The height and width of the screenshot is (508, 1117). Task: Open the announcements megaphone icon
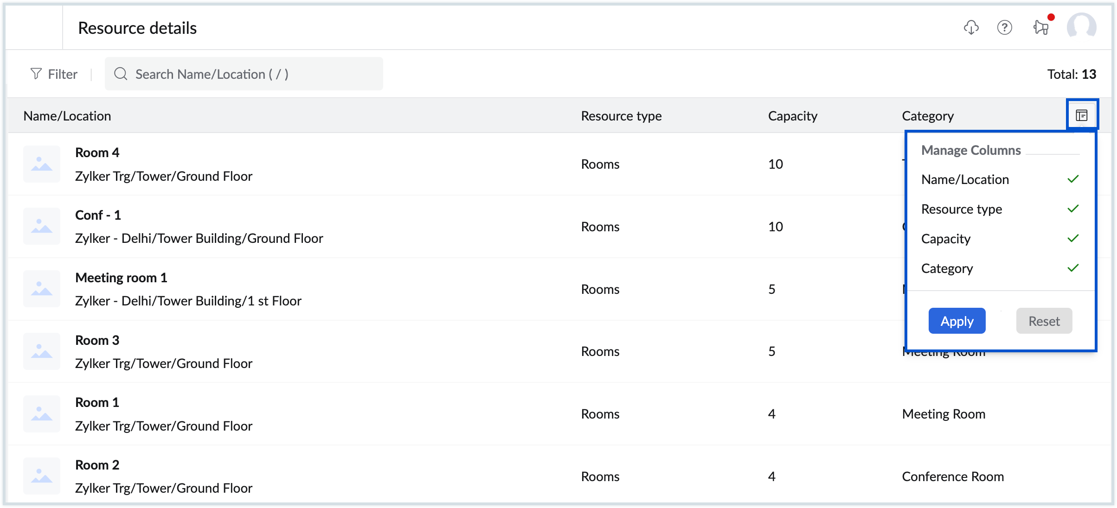[1041, 28]
